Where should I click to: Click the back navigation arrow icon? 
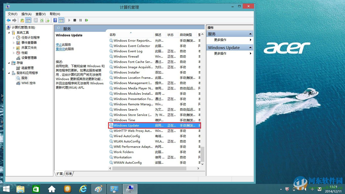coord(8,20)
